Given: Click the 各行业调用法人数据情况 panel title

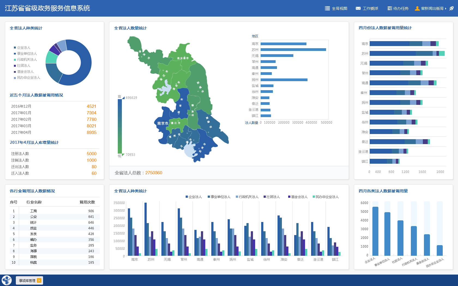Looking at the screenshot, I should (32, 191).
